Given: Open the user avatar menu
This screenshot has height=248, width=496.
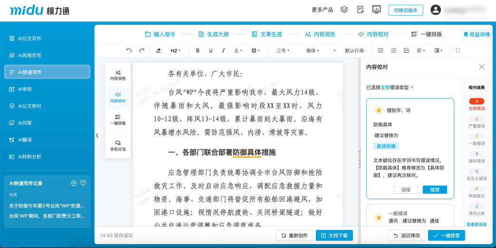Looking at the screenshot, I should [x=436, y=10].
